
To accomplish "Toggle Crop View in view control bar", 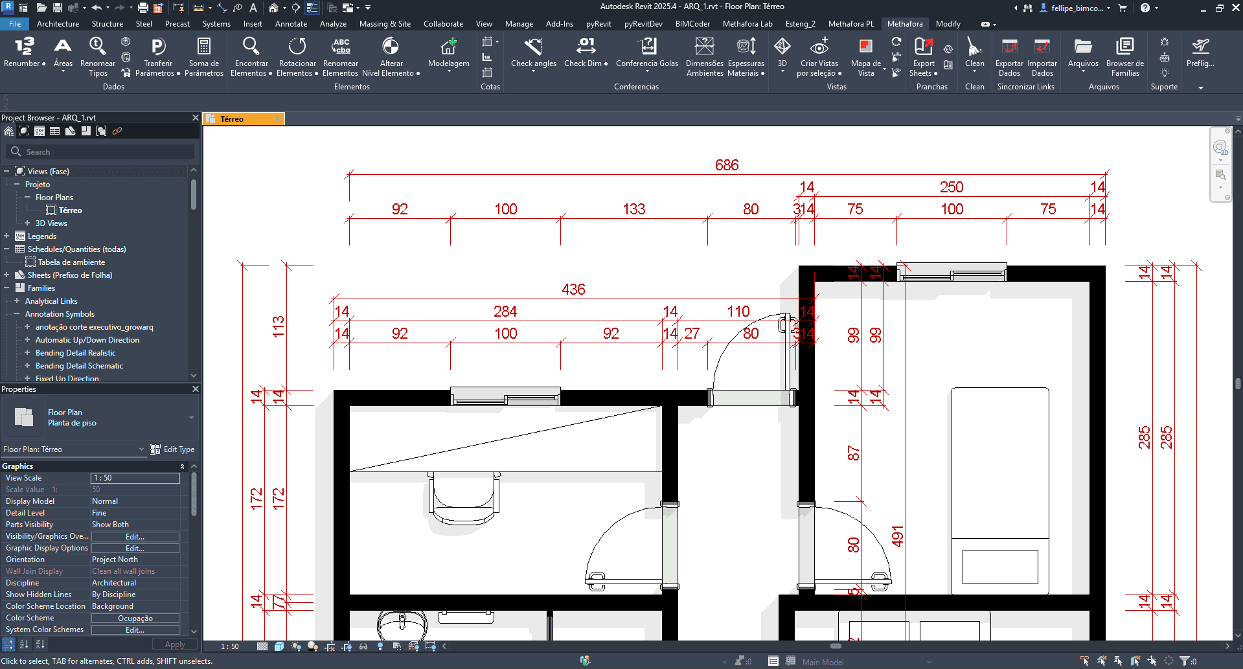I will click(330, 646).
